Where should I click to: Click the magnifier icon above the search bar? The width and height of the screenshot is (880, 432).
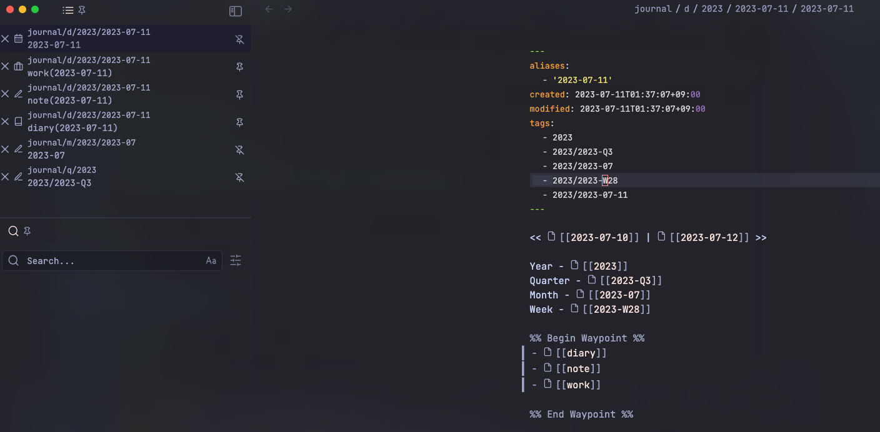pyautogui.click(x=12, y=230)
